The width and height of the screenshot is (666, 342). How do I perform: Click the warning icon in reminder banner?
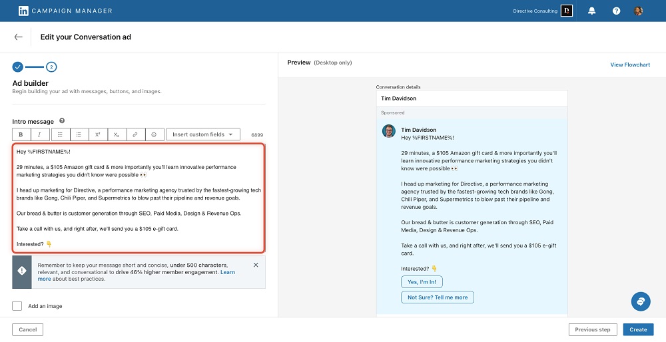[22, 271]
